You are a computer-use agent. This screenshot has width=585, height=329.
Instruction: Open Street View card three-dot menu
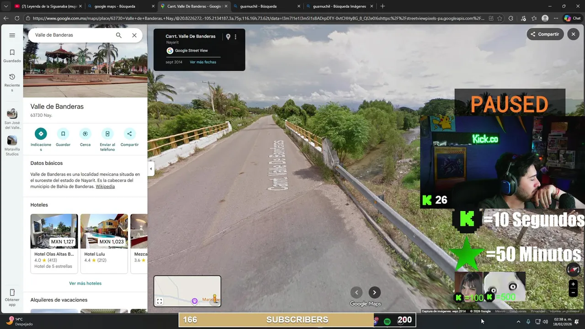(236, 37)
